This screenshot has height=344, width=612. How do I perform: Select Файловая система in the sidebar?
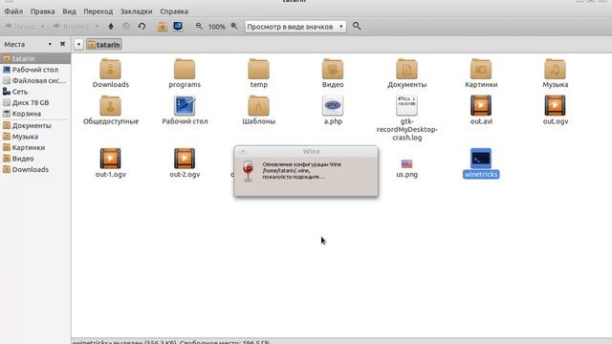35,80
